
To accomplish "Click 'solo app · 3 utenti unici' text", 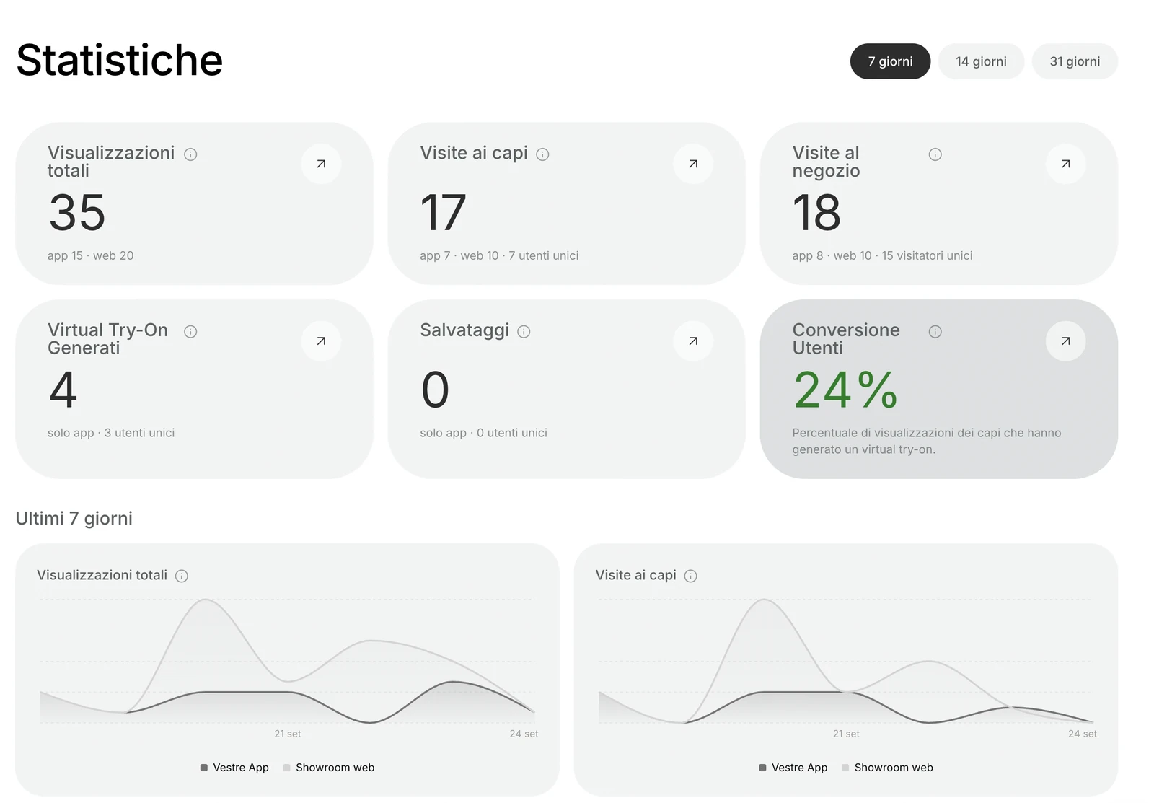I will click(111, 433).
